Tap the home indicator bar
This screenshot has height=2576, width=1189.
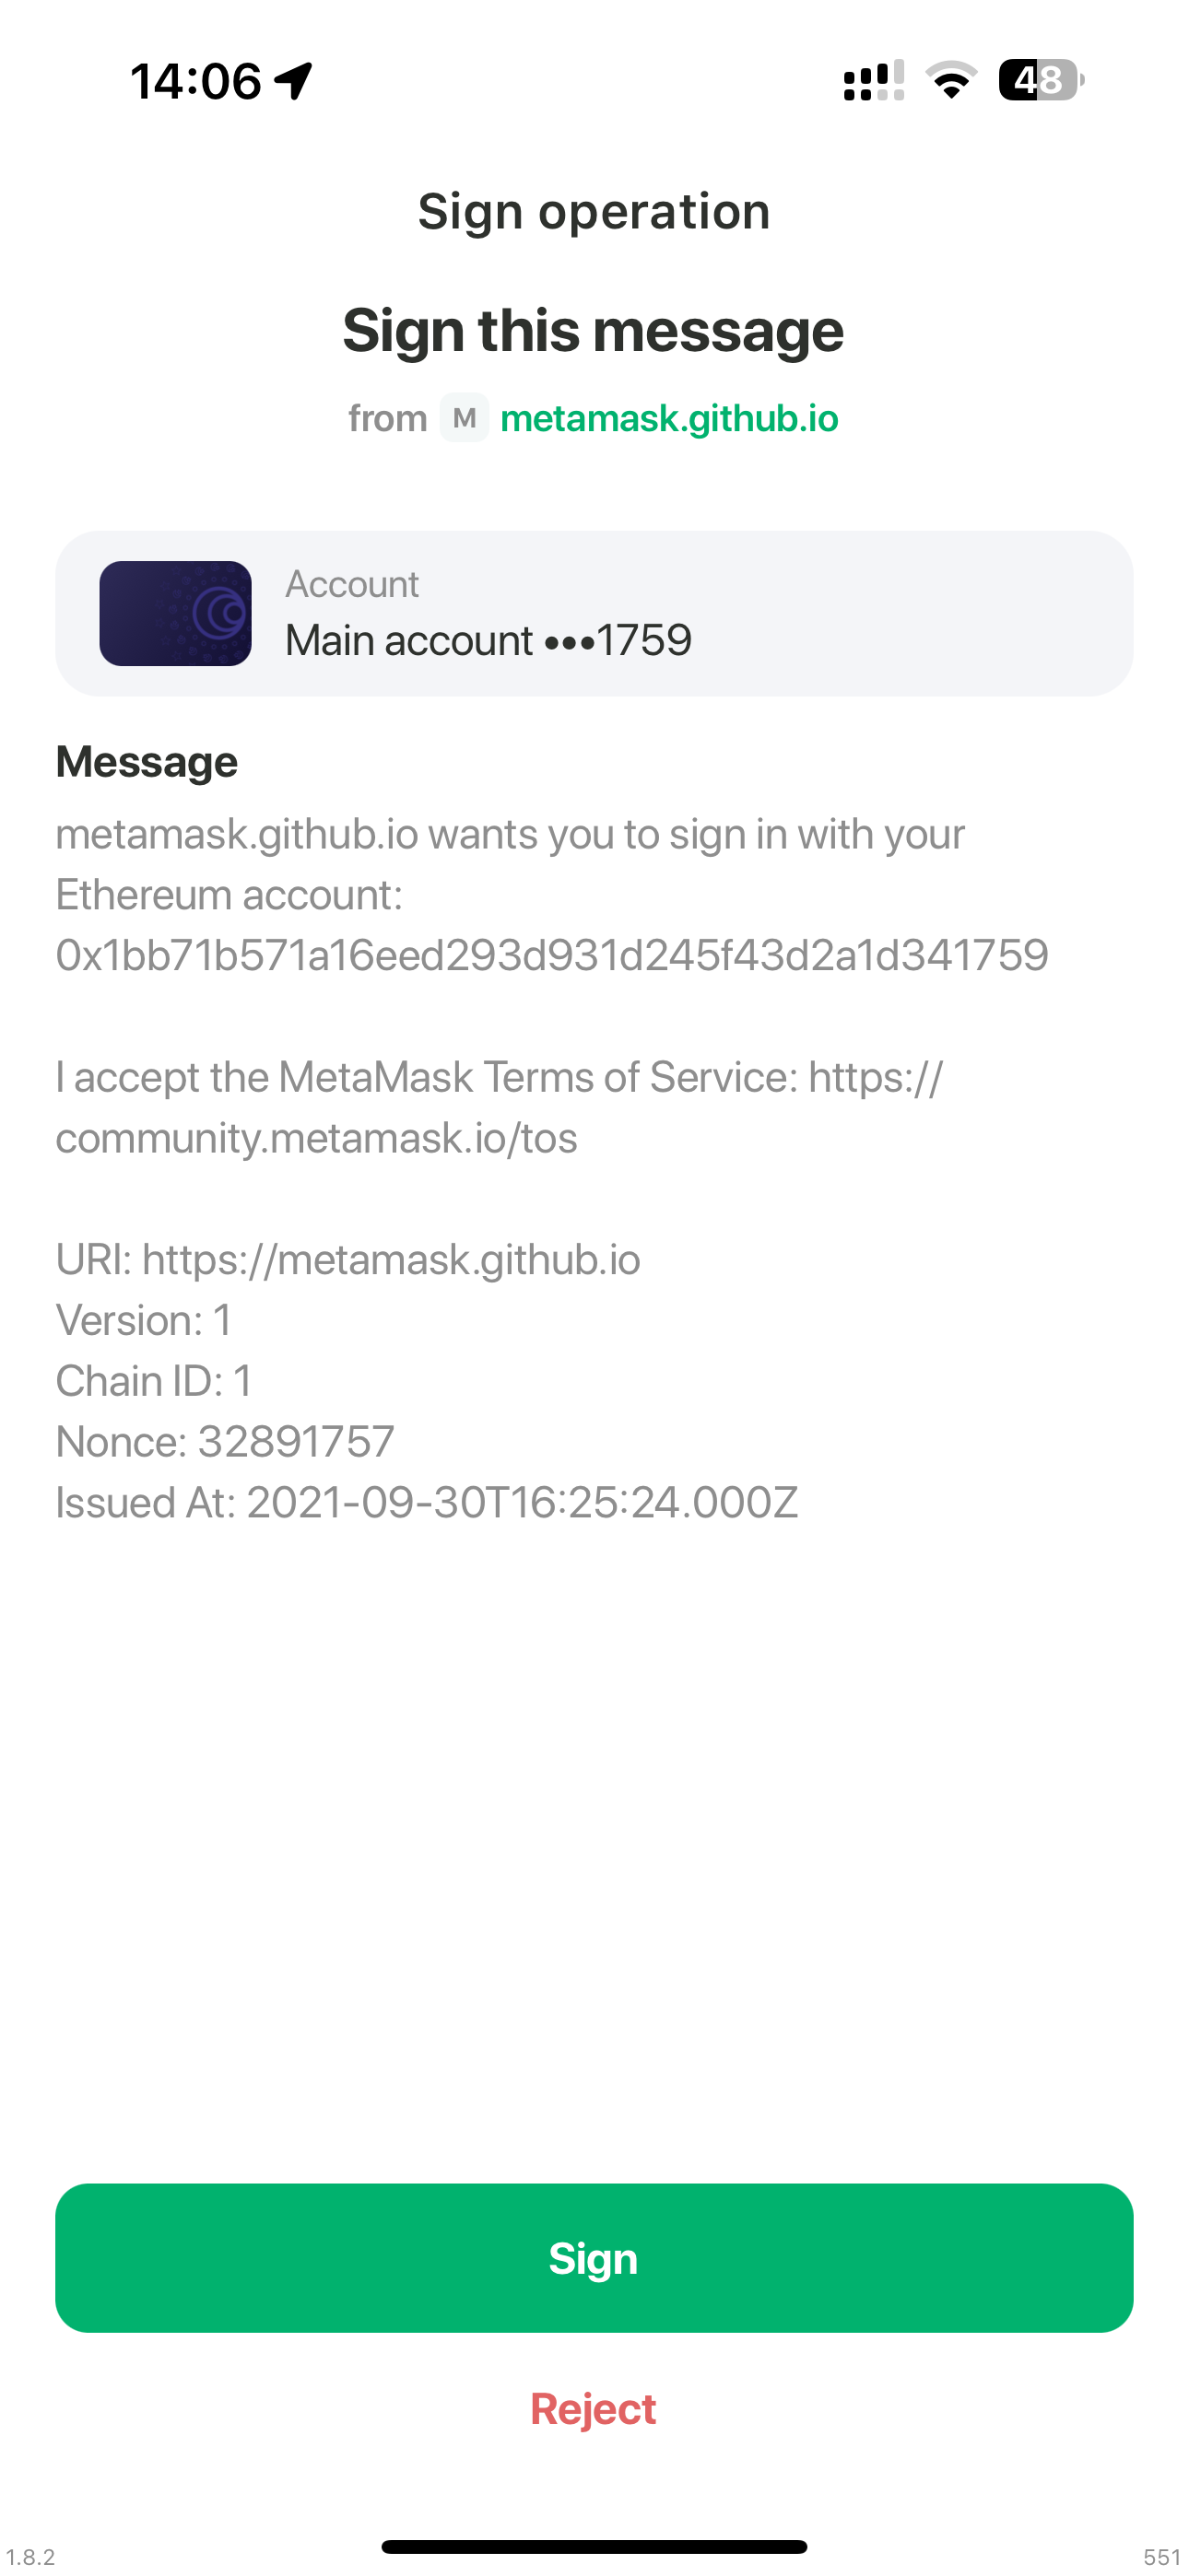pos(594,2546)
